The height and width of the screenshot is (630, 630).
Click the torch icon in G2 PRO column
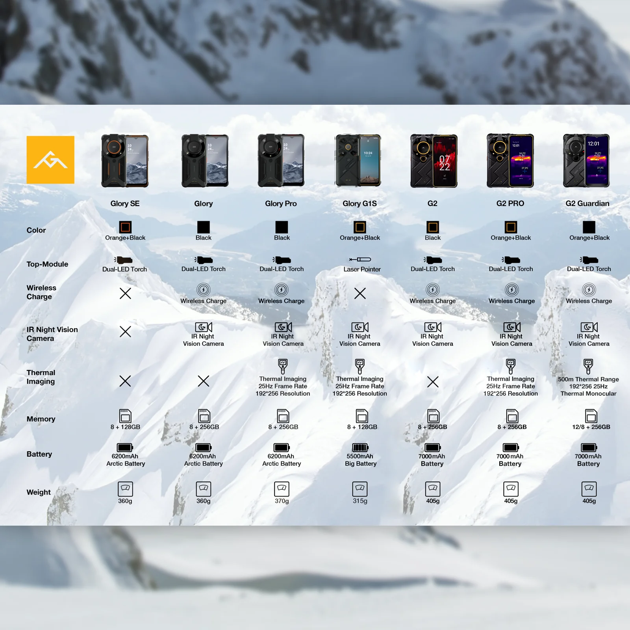click(511, 260)
